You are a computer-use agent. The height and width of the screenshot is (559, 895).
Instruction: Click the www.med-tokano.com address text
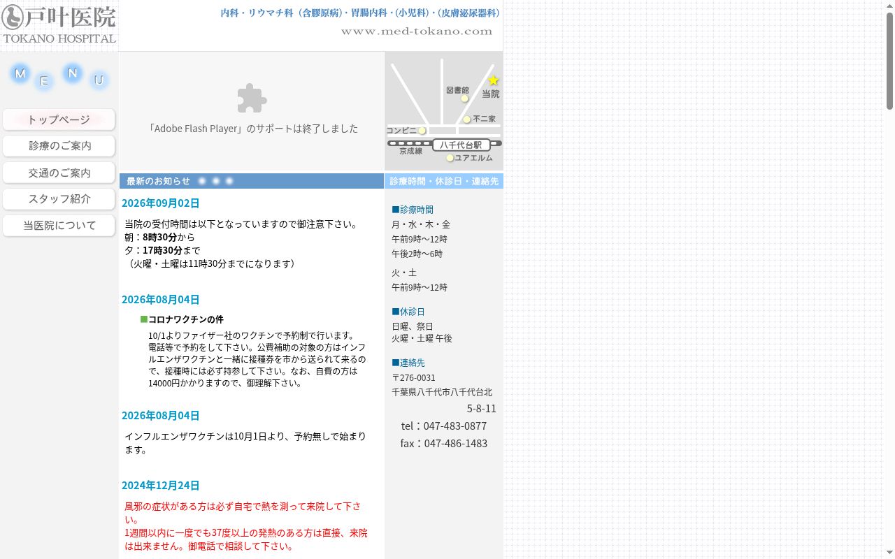[x=417, y=31]
